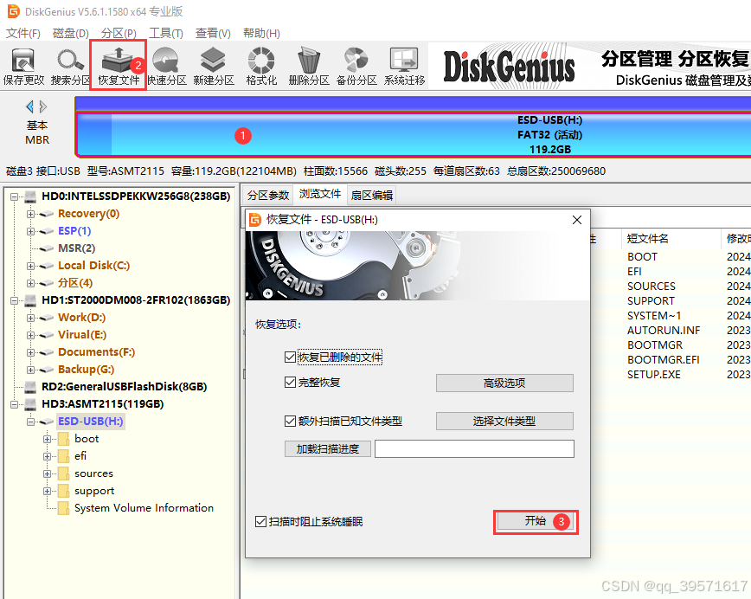The width and height of the screenshot is (751, 599).
Task: Expand the ESP(1) partition node
Action: [30, 231]
